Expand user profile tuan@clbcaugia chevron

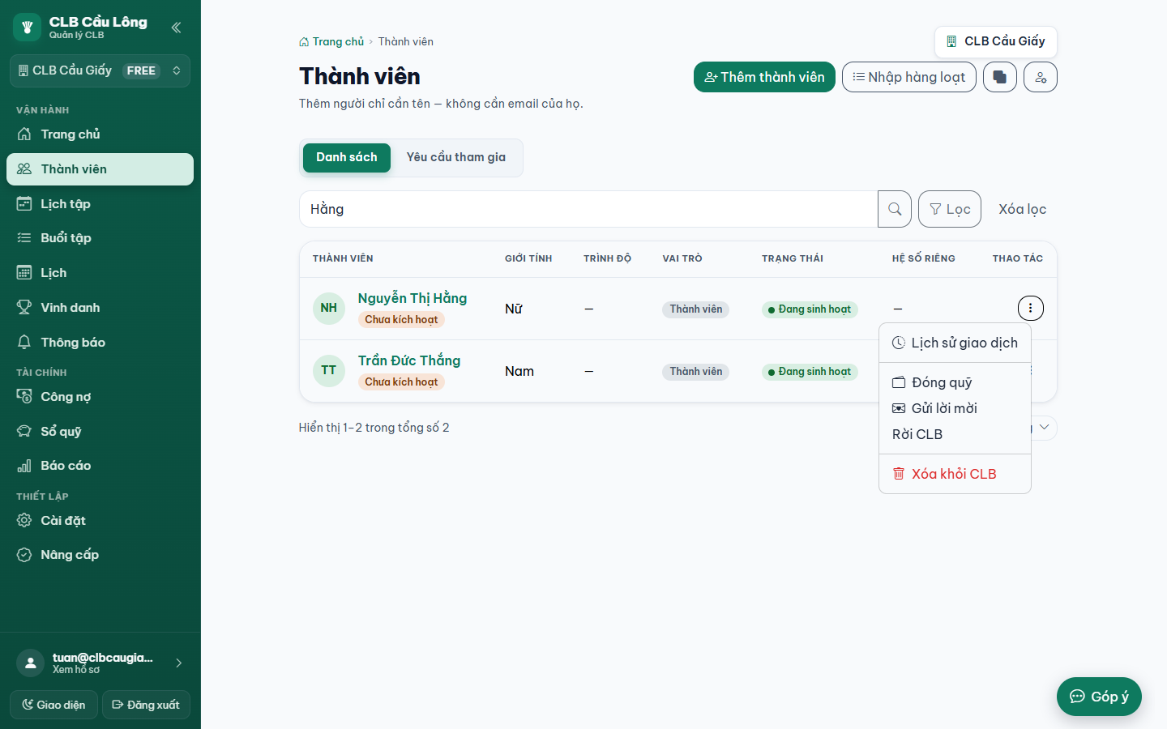tap(179, 663)
